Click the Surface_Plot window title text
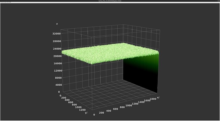This screenshot has height=121, width=220. (x=110, y=1)
